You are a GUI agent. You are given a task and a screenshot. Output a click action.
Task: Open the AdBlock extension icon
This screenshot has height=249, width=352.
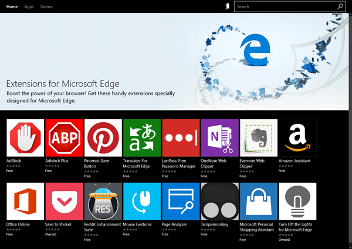pos(25,138)
